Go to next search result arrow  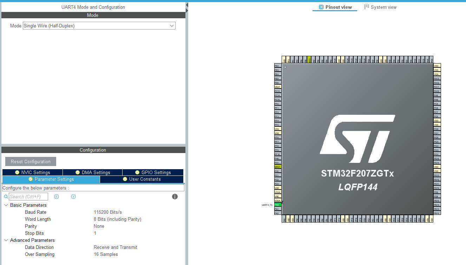coord(73,197)
